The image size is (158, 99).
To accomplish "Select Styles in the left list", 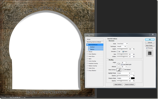I will (95, 39).
